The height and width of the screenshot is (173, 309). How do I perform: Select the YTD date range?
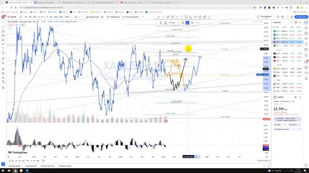click(27, 161)
